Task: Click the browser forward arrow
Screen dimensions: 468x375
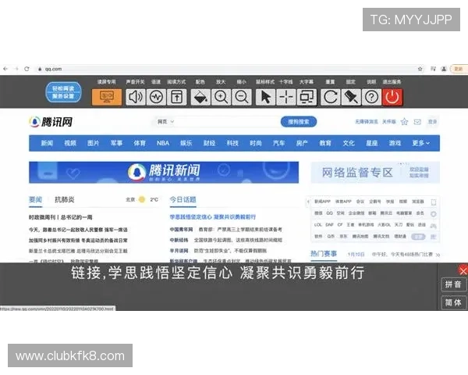Action: point(16,69)
